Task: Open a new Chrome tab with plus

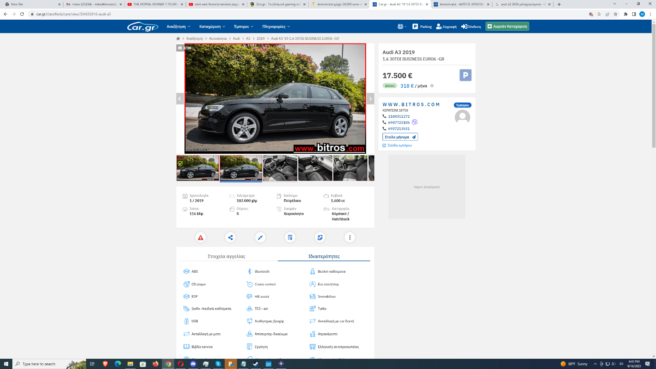Action: pos(559,4)
